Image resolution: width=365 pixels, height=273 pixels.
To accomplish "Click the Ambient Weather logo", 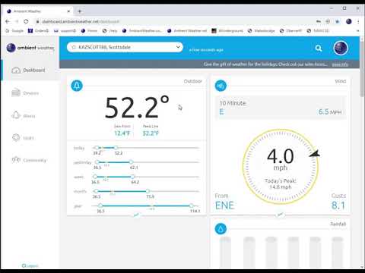I will (30, 48).
